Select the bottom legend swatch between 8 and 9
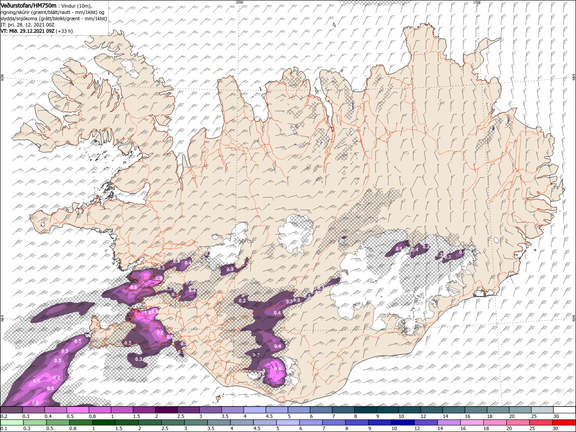The height and width of the screenshot is (432, 576). coord(356,423)
